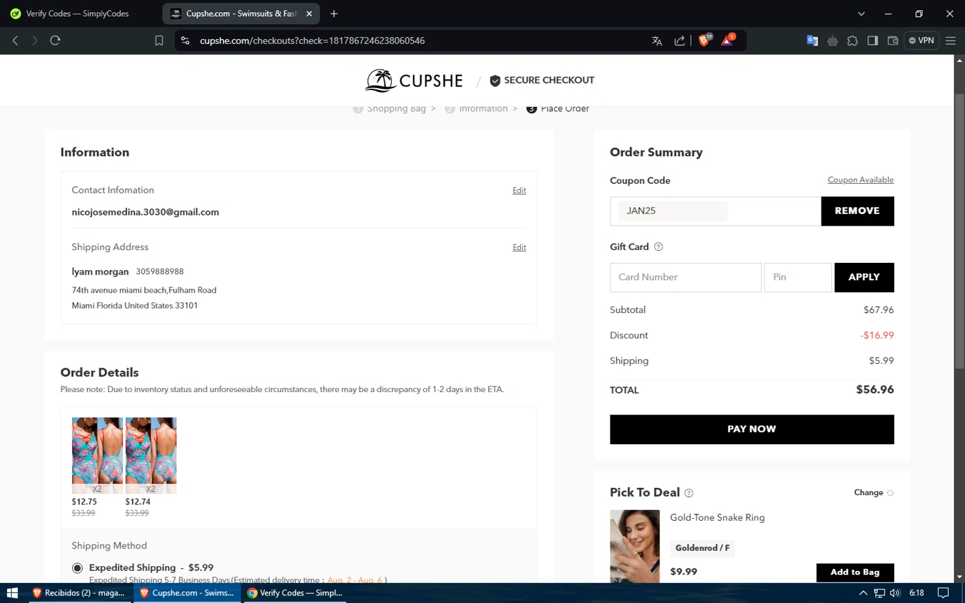The width and height of the screenshot is (965, 603).
Task: Open Brave Wallet icon
Action: pos(892,40)
